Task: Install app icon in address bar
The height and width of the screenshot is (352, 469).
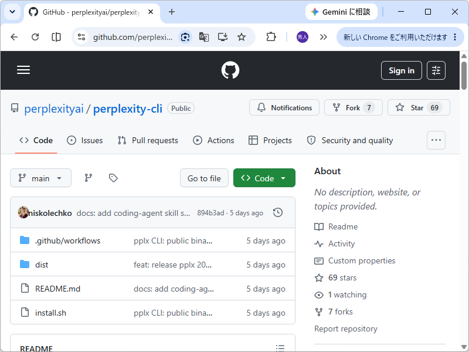Action: pos(223,37)
